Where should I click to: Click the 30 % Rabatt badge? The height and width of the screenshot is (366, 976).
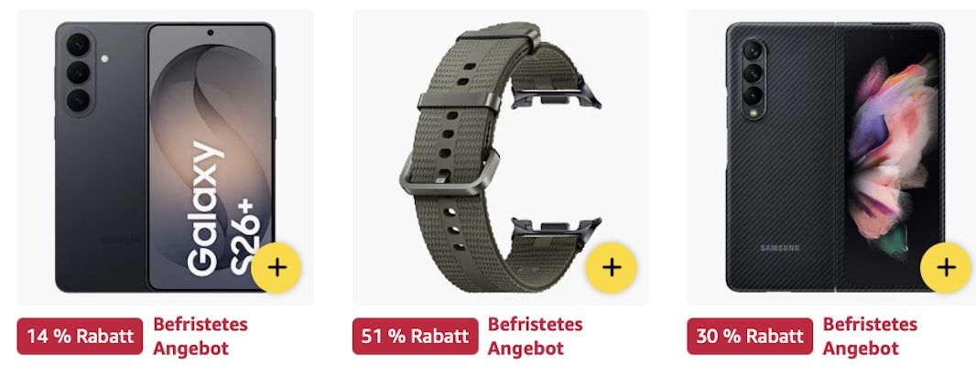750,336
